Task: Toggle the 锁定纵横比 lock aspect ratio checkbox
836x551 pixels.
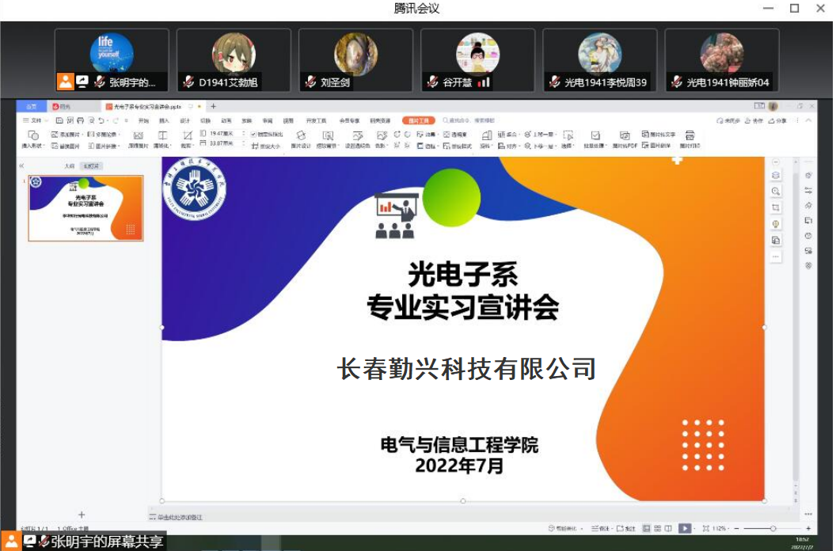Action: (x=253, y=135)
